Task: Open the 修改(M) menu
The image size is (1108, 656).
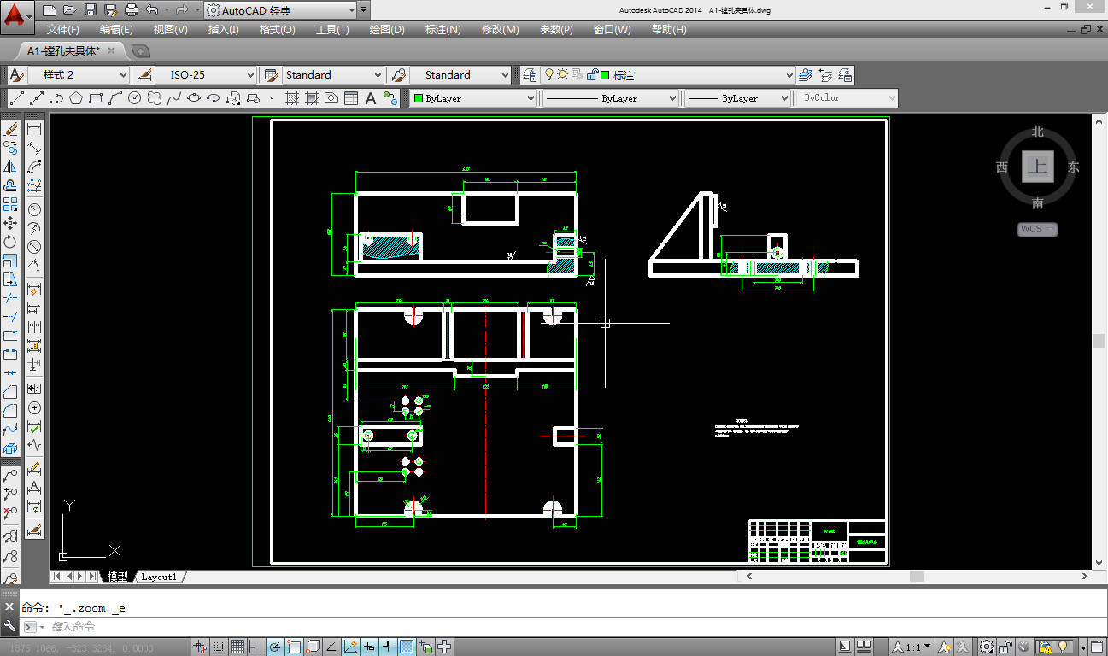Action: (500, 30)
